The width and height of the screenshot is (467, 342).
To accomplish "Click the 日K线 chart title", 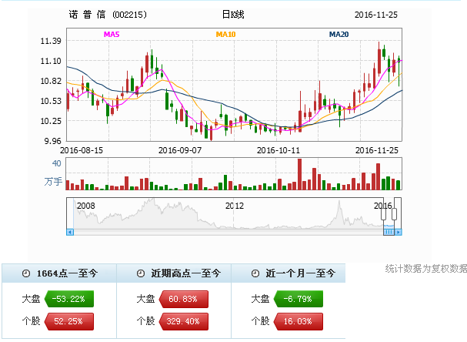I will (233, 15).
